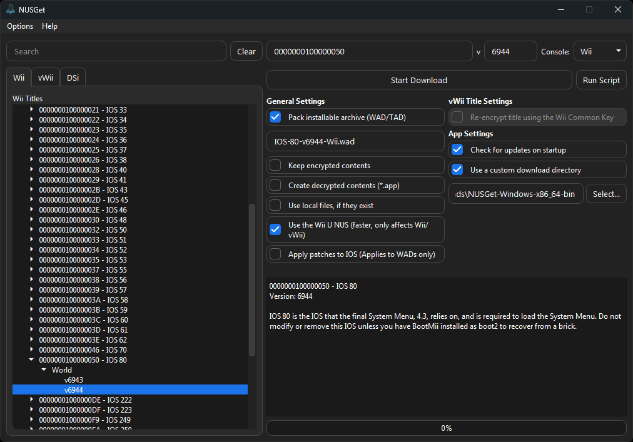Switch to the DSi tab
Viewport: 633px width, 442px height.
73,78
